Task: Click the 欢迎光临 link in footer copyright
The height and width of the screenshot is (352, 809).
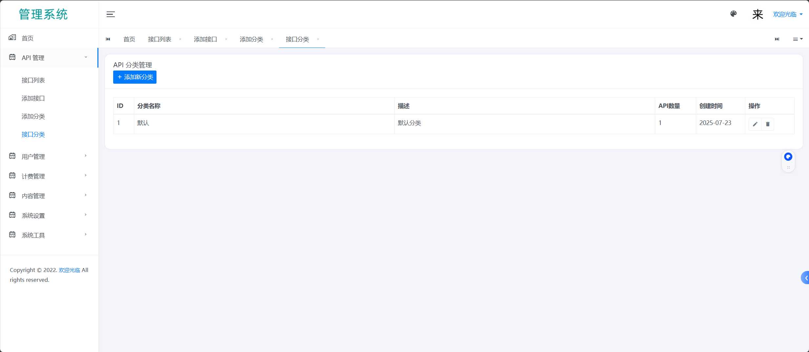Action: [69, 270]
